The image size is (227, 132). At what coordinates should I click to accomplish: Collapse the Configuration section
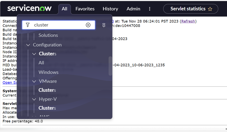click(x=28, y=45)
